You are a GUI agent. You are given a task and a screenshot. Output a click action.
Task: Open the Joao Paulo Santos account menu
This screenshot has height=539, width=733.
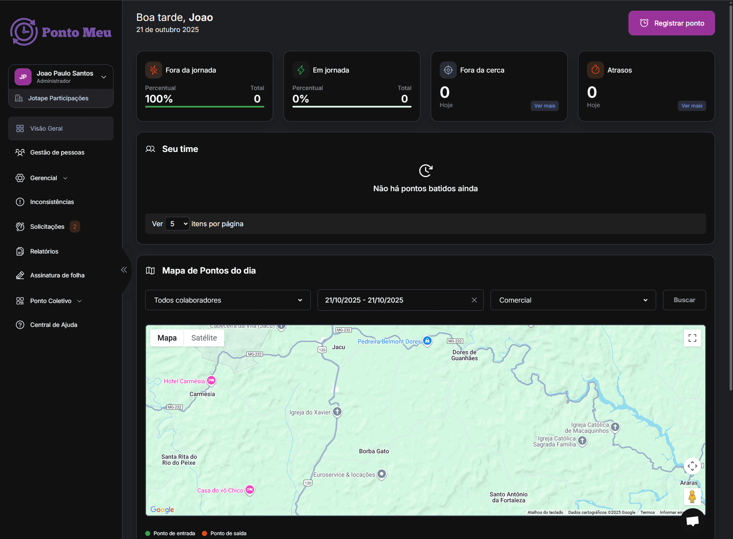[x=61, y=77]
